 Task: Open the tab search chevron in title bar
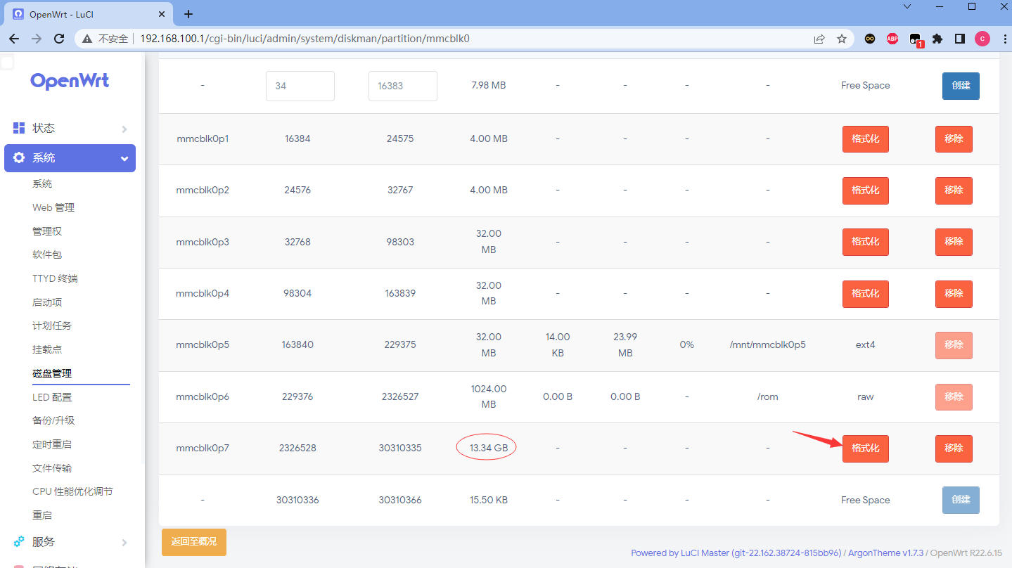click(907, 6)
